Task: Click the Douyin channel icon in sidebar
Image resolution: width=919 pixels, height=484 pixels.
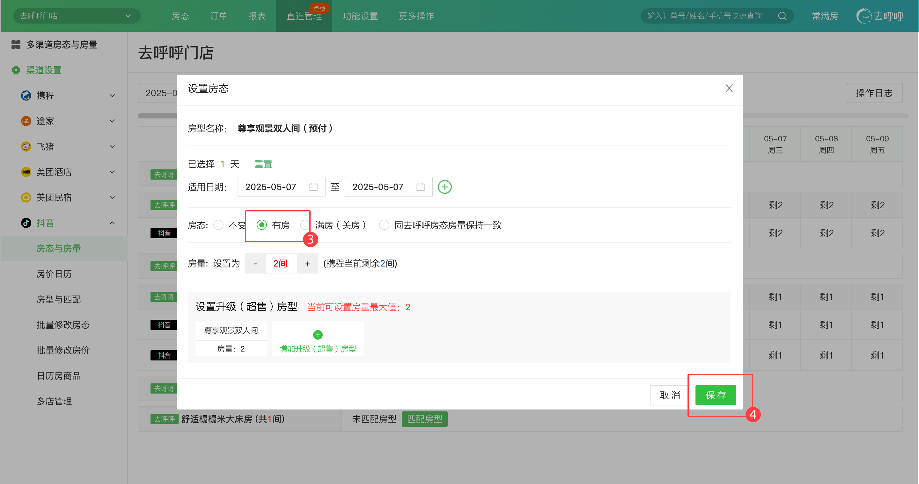Action: pyautogui.click(x=26, y=223)
